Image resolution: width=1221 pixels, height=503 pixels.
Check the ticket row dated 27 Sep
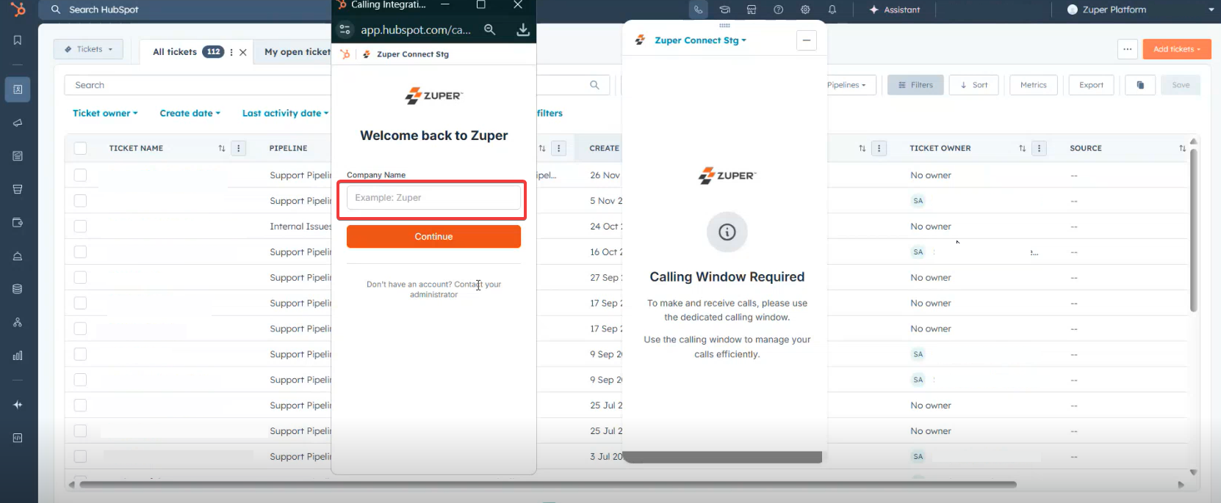point(81,278)
